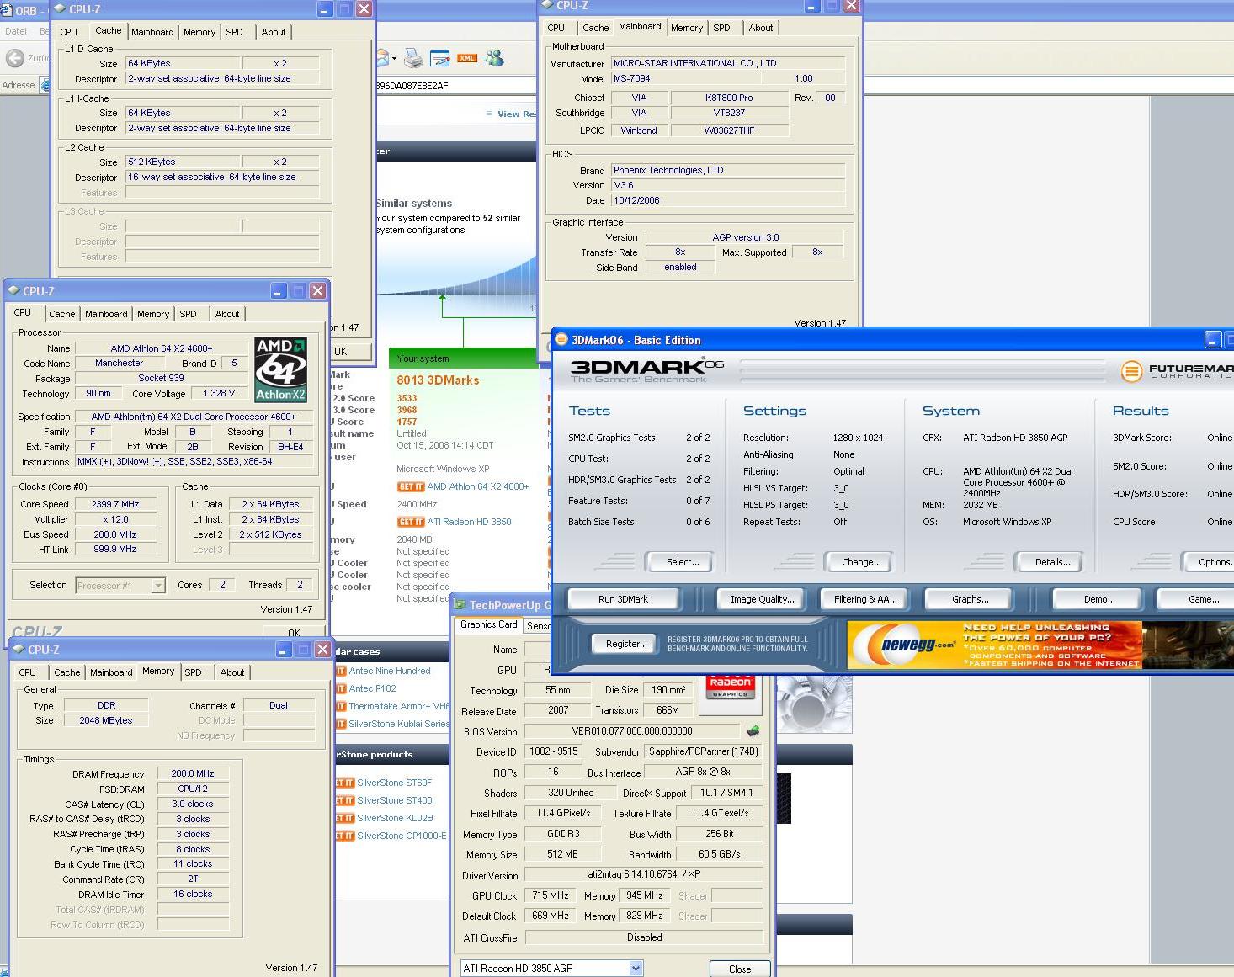Click the Mail envelope icon in browser toolbar
This screenshot has height=977, width=1234.
coord(382,58)
